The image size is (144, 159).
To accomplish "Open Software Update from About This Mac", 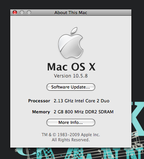I will coord(71,87).
